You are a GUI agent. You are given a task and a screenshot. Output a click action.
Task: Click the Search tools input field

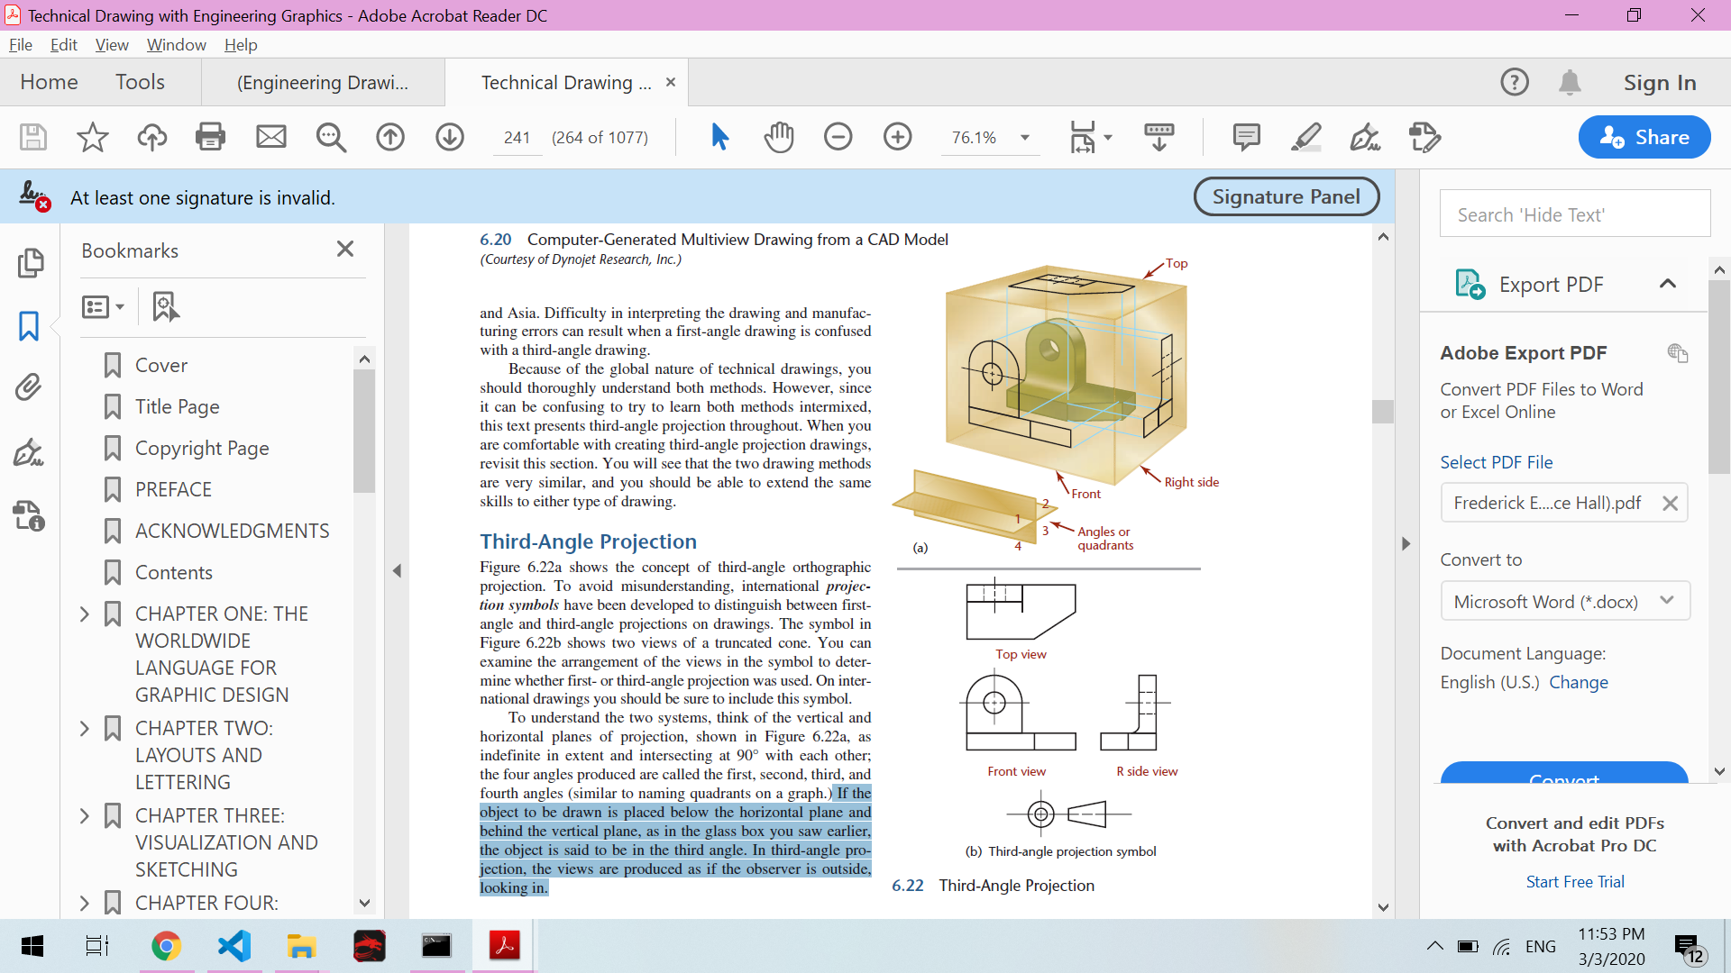point(1574,214)
